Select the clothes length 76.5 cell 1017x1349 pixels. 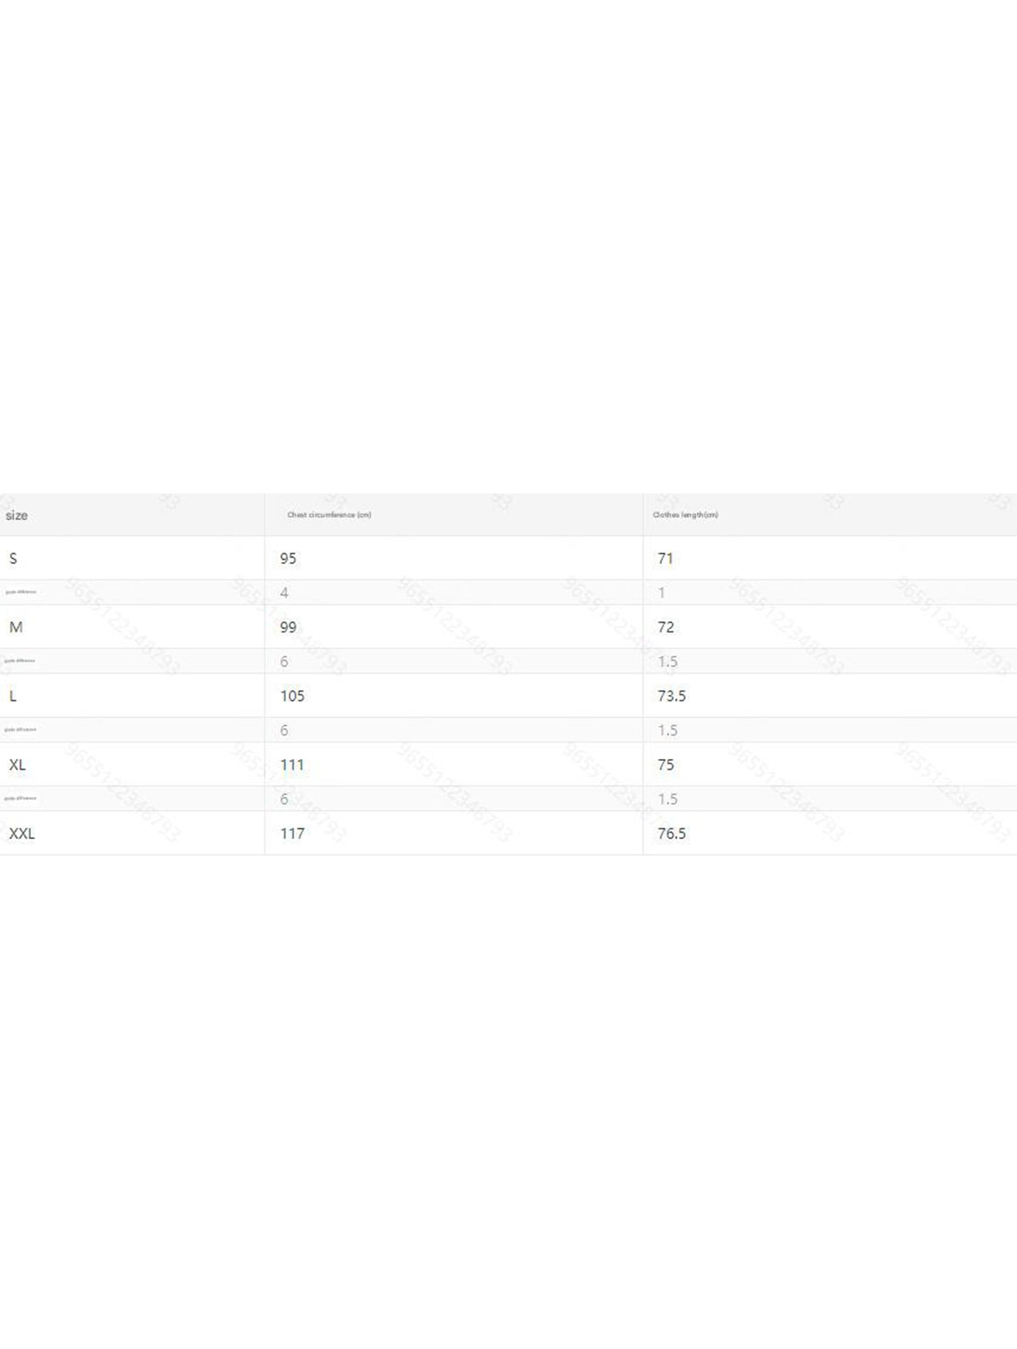pyautogui.click(x=671, y=833)
